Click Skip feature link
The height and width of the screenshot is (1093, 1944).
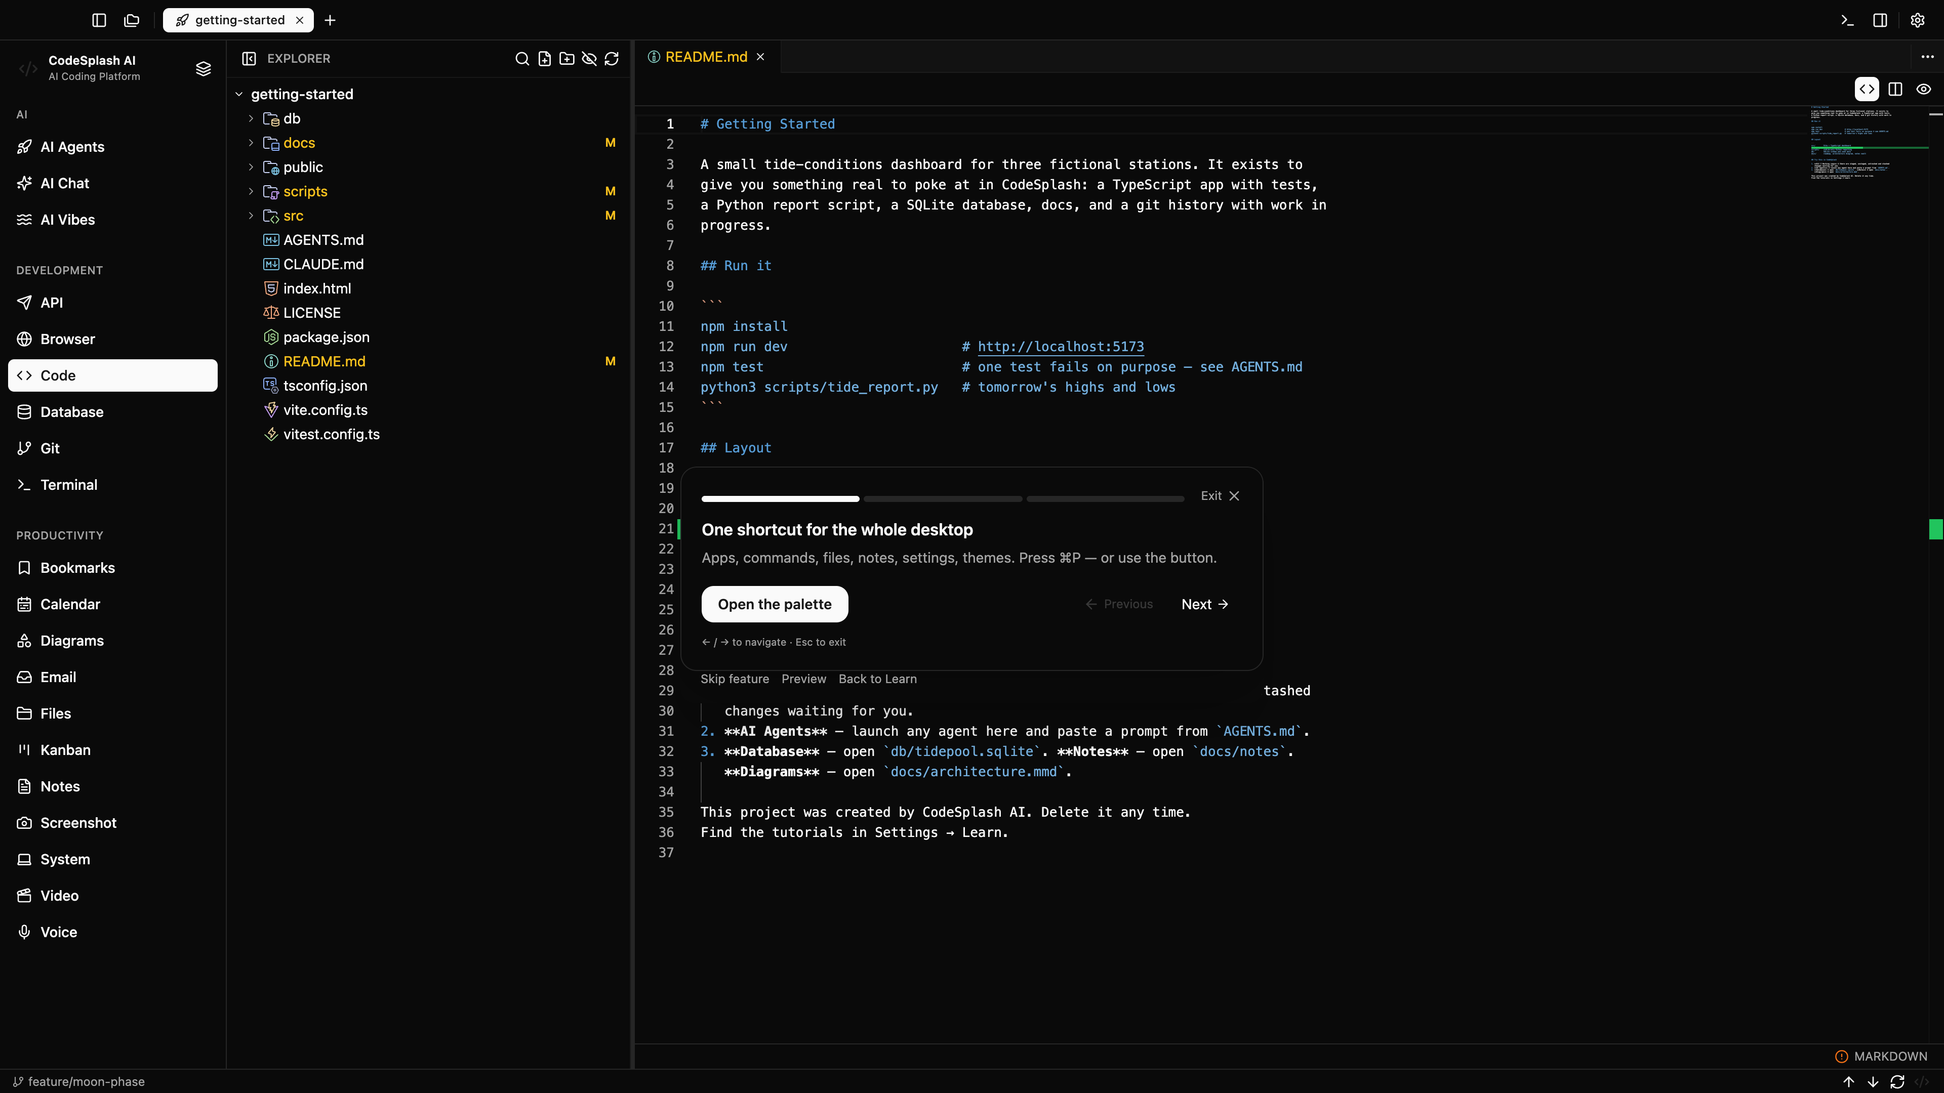[734, 679]
